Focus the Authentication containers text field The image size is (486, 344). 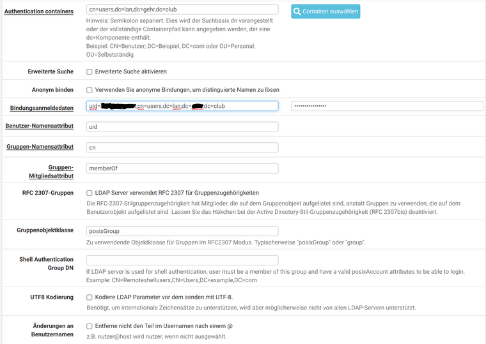pyautogui.click(x=182, y=10)
